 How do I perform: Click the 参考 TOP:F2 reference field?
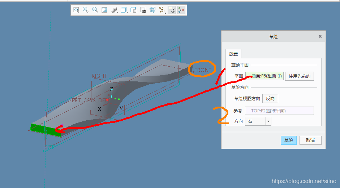(x=279, y=111)
